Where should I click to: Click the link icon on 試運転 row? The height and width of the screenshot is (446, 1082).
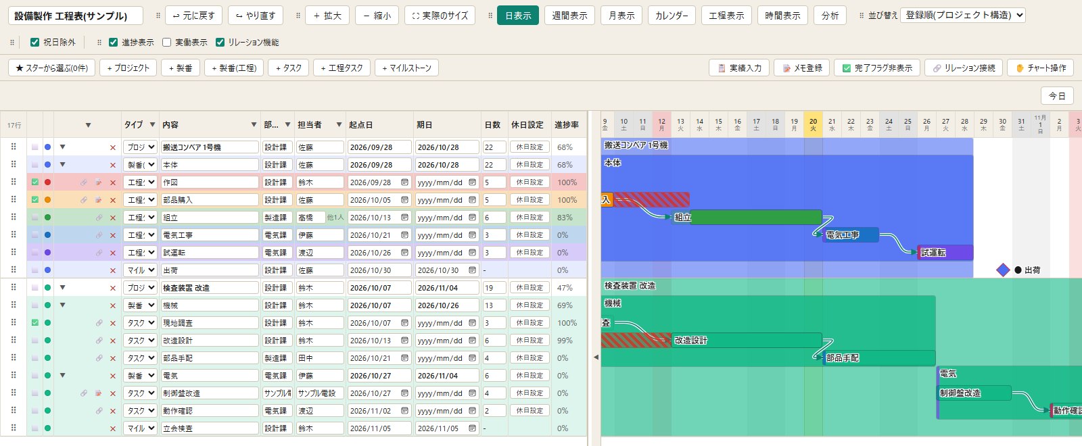click(99, 253)
